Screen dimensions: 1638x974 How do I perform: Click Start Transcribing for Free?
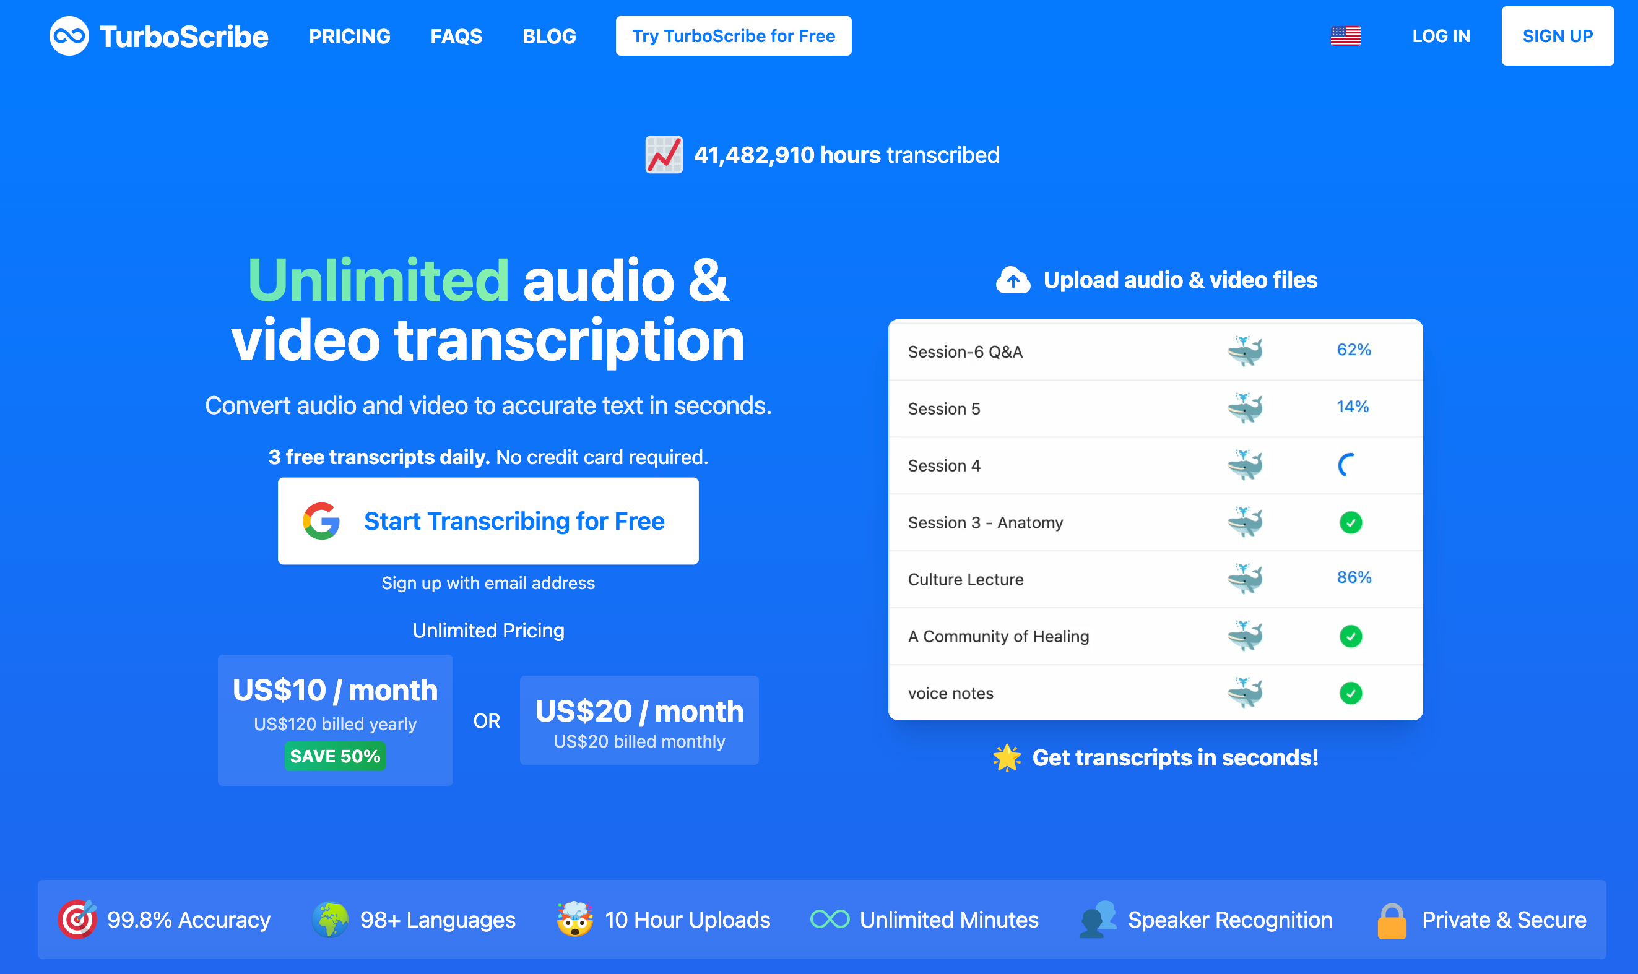tap(488, 521)
